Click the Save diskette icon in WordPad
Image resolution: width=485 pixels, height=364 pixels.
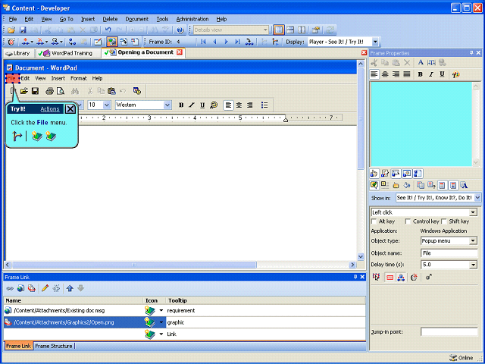(36, 91)
